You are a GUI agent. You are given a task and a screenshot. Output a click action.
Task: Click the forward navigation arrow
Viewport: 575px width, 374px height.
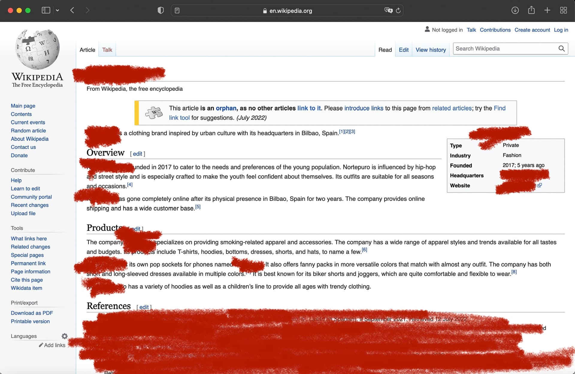pyautogui.click(x=87, y=10)
